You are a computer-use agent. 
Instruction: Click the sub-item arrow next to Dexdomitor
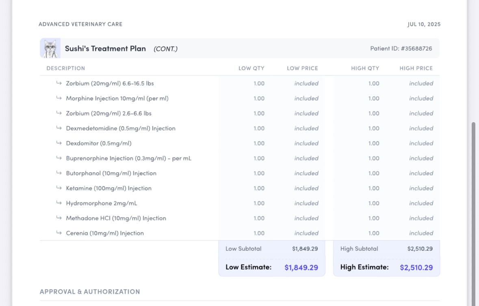point(59,143)
